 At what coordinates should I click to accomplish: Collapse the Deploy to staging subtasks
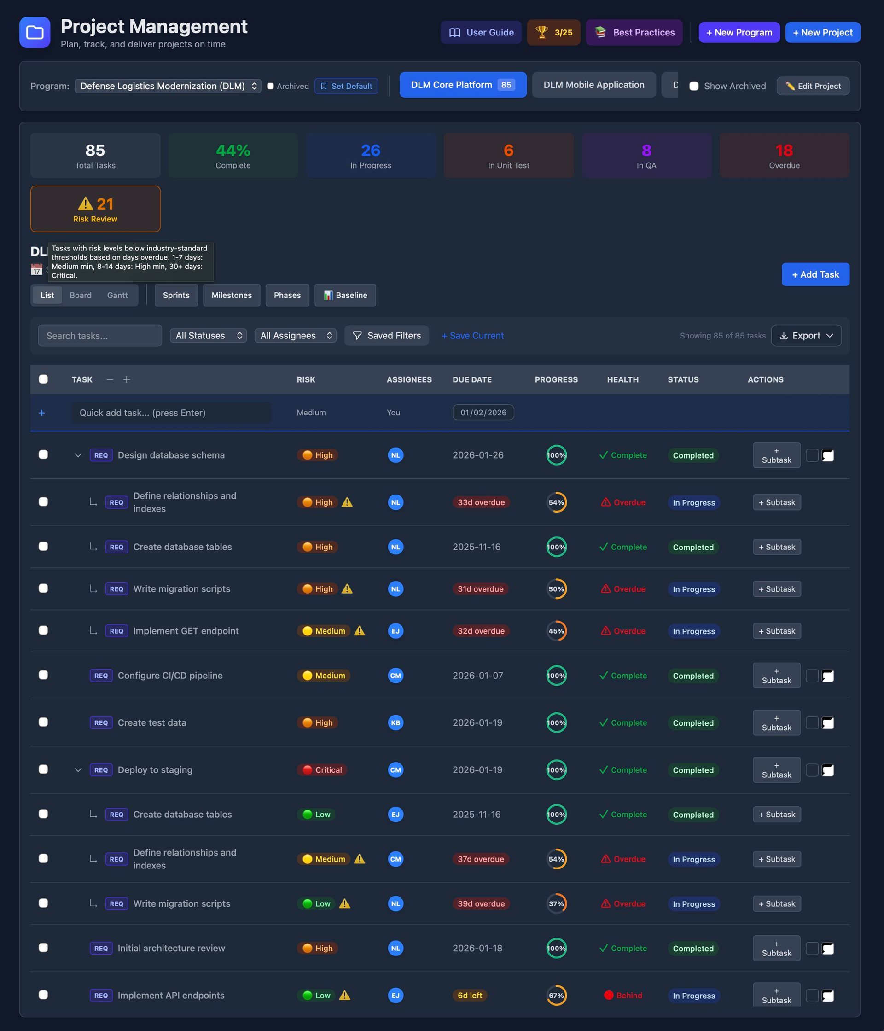(78, 770)
